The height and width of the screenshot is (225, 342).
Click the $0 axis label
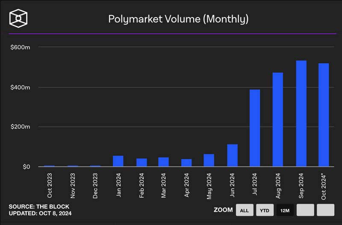pos(27,167)
